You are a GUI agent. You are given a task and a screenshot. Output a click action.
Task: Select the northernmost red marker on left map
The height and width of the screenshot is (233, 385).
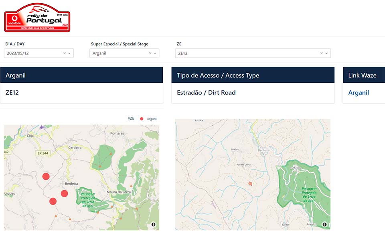pos(46,176)
